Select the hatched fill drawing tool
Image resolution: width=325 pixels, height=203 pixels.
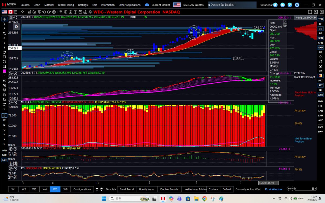tap(4, 66)
